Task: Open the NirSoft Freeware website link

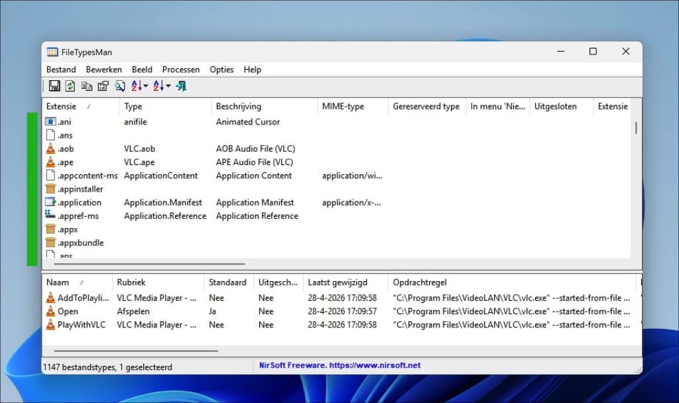Action: (x=340, y=365)
